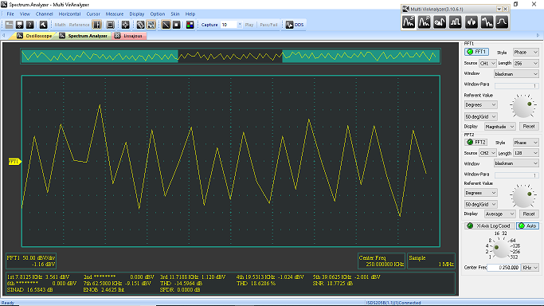Open FFT1 Length 256 dropdown
The width and height of the screenshot is (544, 306).
tap(526, 63)
